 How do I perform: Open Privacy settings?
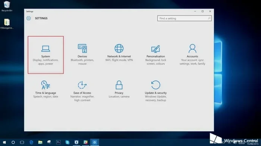(119, 89)
